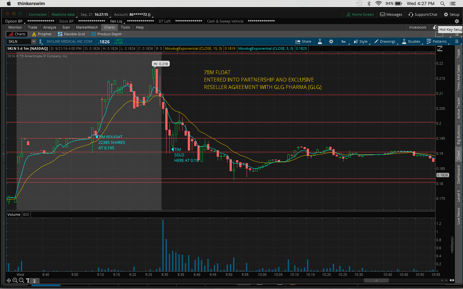Click the Wi-Fi icon in menu bar
463x289 pixels.
pos(379,4)
